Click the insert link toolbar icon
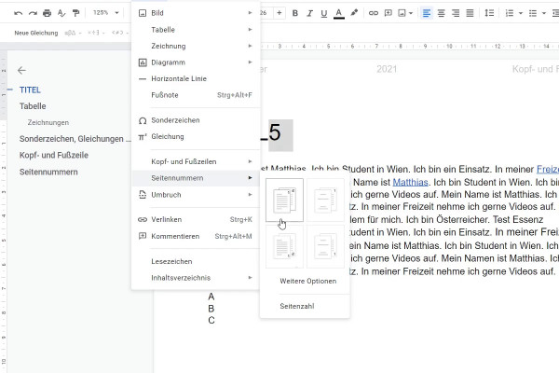Viewport: 559px width, 373px height. [374, 13]
